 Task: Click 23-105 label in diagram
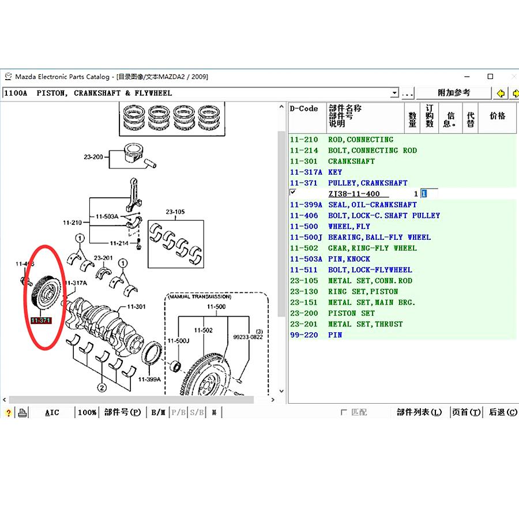point(175,212)
